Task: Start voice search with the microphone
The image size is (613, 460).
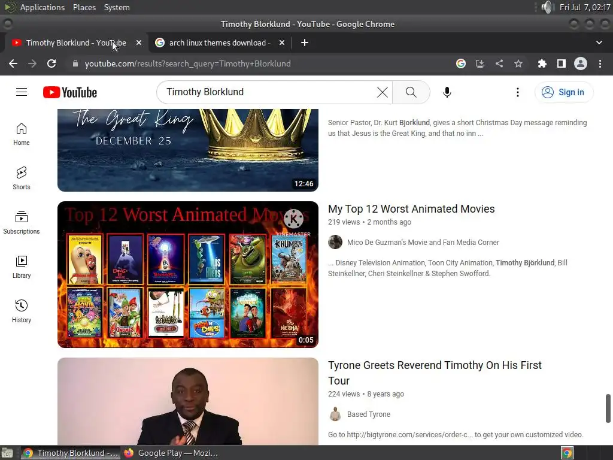Action: tap(447, 92)
